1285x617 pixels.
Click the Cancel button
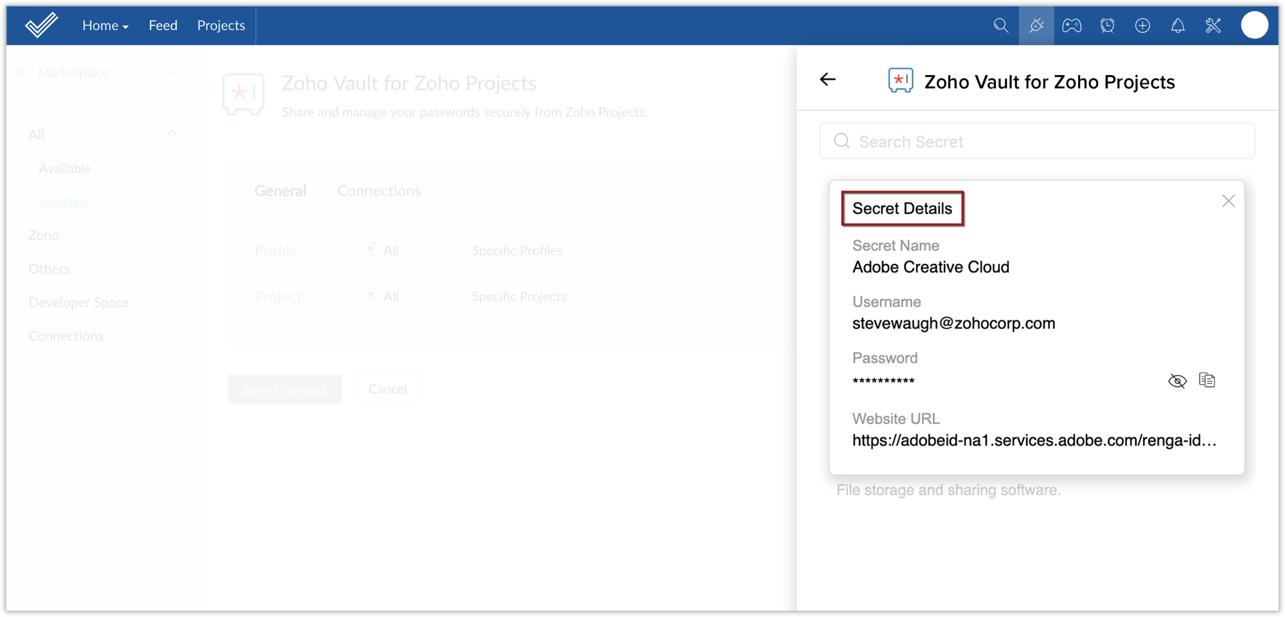[x=387, y=388]
